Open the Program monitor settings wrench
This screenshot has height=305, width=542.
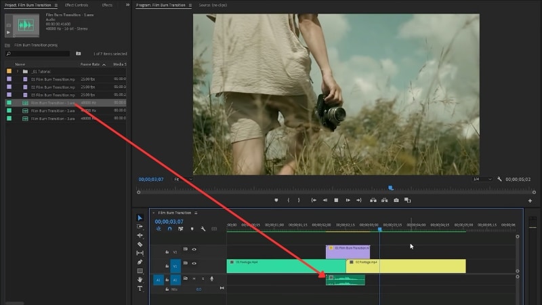pyautogui.click(x=499, y=180)
